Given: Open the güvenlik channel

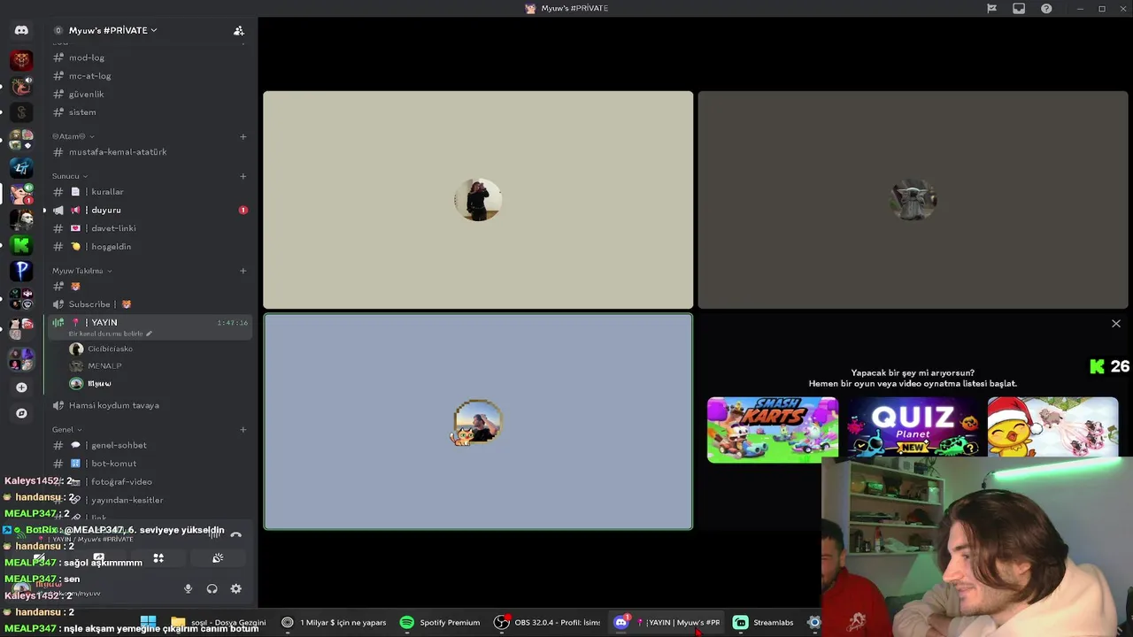Looking at the screenshot, I should point(150,94).
